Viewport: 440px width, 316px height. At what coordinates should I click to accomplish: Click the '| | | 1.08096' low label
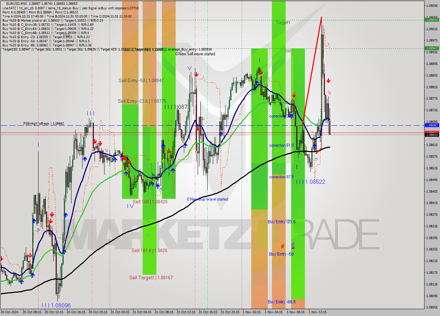click(x=56, y=305)
